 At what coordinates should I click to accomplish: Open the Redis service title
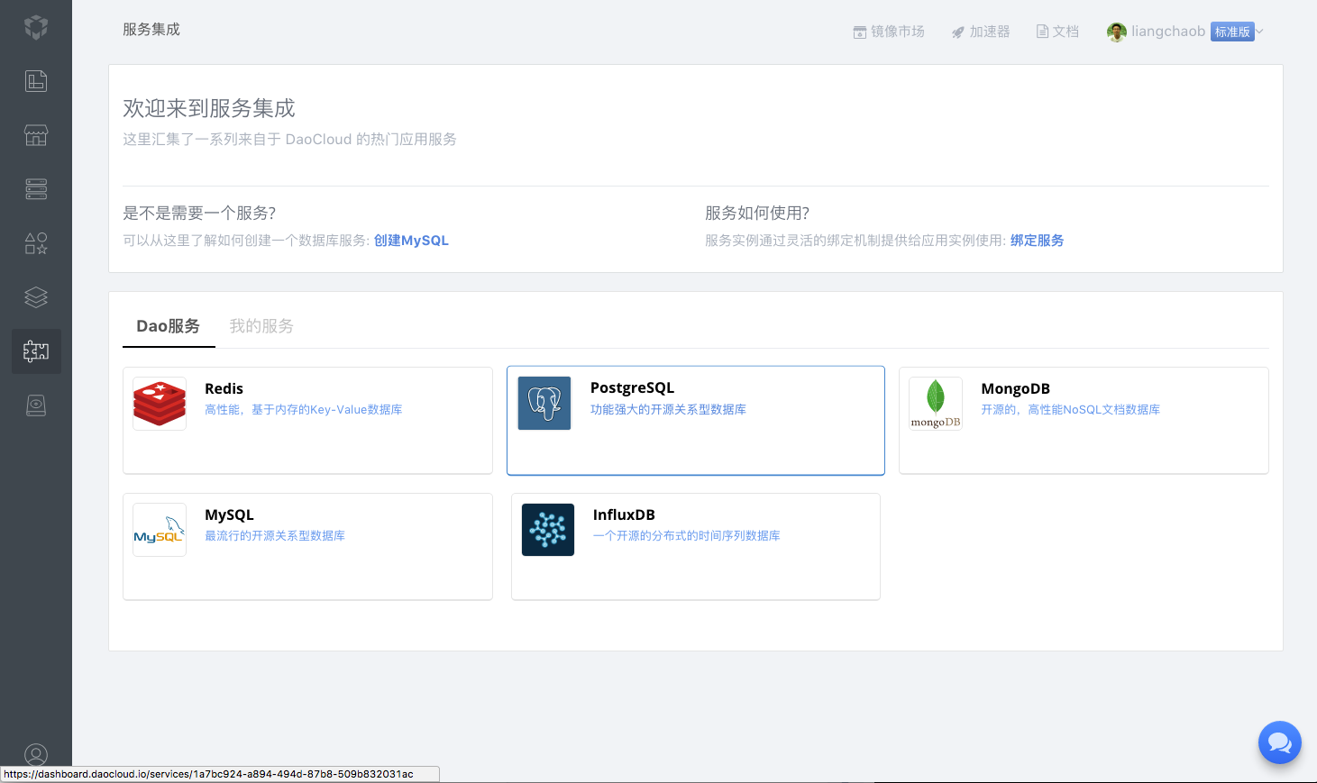pos(224,388)
